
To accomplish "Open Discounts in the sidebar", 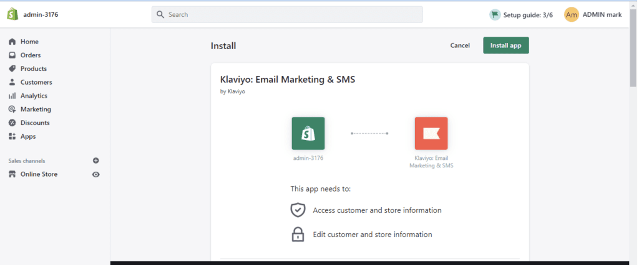I will (x=35, y=123).
